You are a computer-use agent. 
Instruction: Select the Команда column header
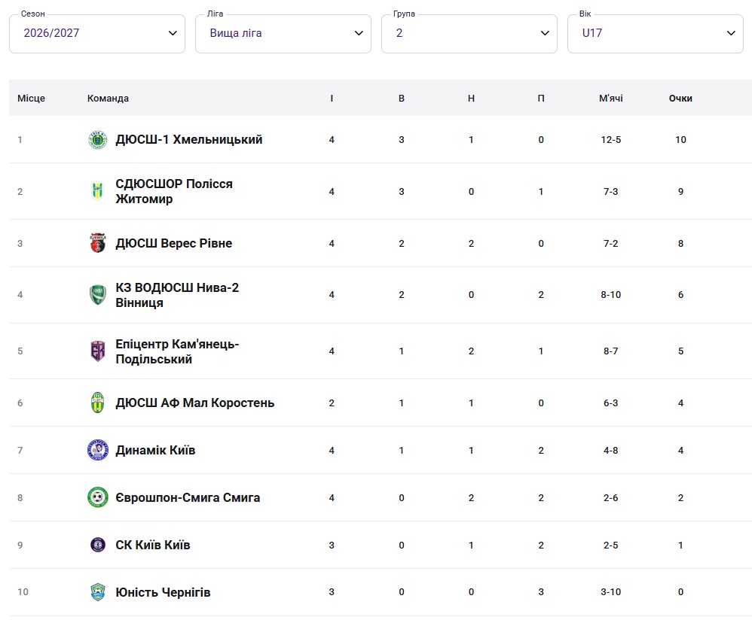coord(108,98)
